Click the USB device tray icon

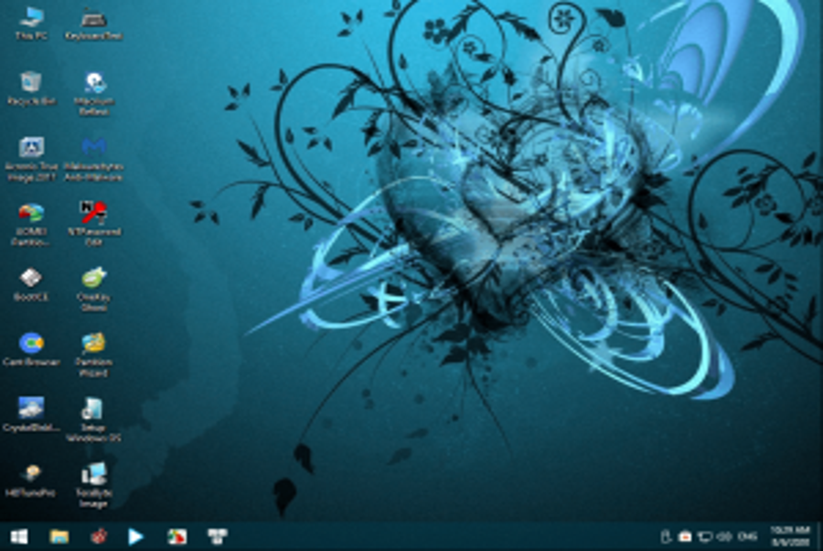coord(666,536)
